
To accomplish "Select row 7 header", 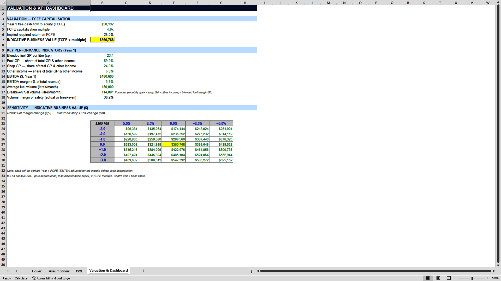I will pos(3,40).
